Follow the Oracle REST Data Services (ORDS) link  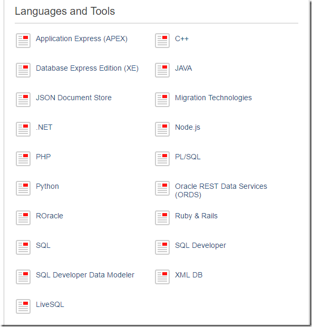point(221,190)
